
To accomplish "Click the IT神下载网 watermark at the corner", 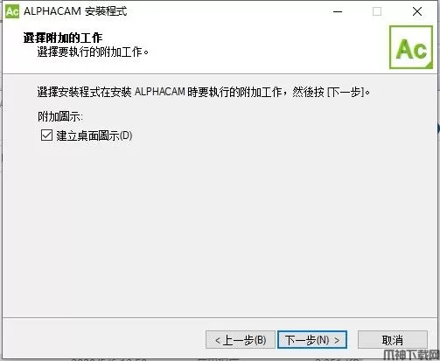I will pyautogui.click(x=411, y=355).
